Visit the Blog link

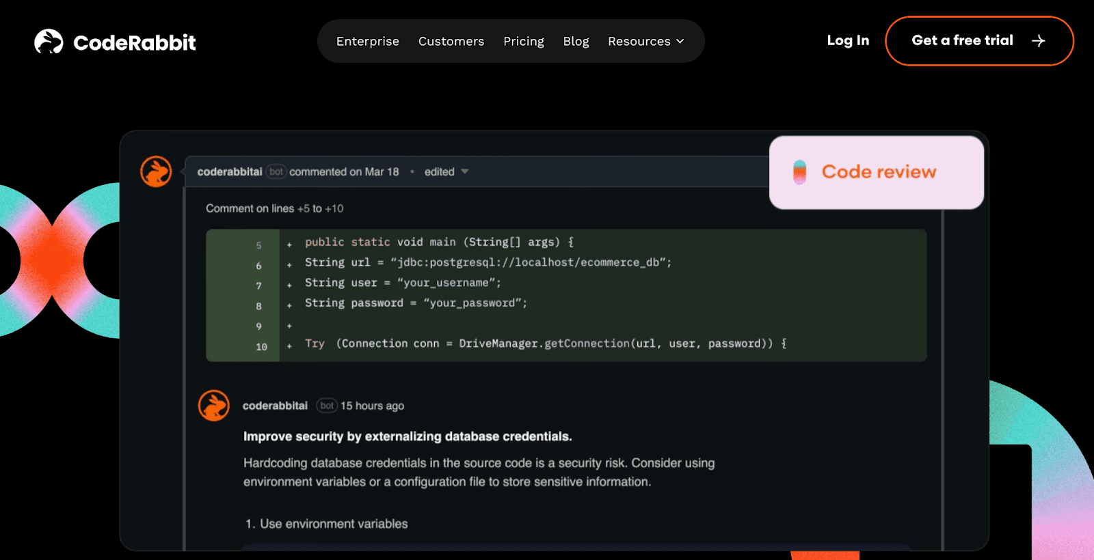click(576, 41)
